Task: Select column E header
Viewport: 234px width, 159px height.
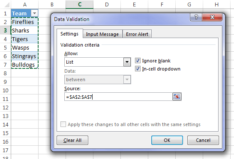Action: [x=134, y=4]
